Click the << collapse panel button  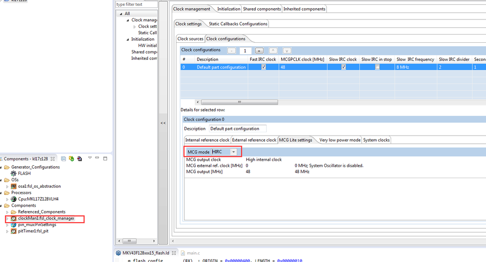coord(163,123)
